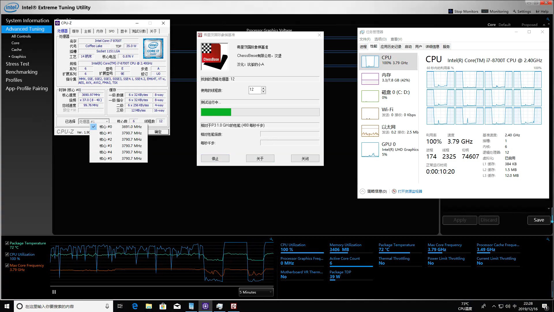Click the green benchmark progress bar

[216, 112]
